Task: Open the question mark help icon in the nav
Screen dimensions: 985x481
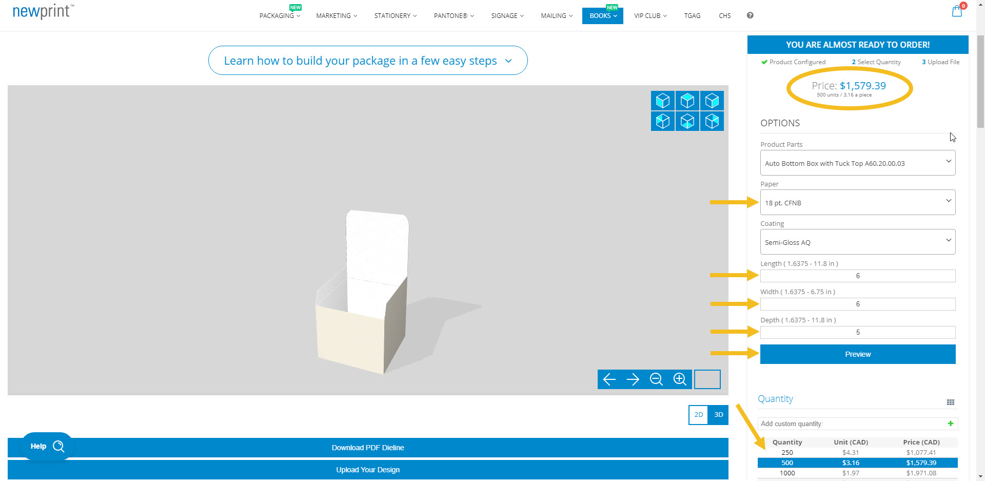Action: 750,15
